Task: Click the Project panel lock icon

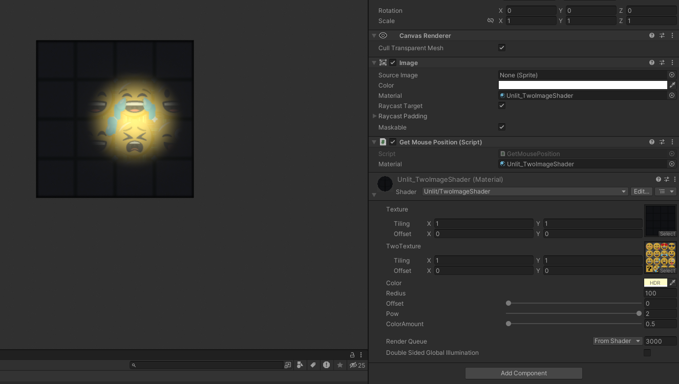Action: (352, 355)
